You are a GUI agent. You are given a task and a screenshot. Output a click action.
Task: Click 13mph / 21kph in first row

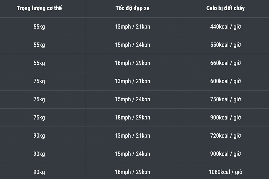[132, 27]
